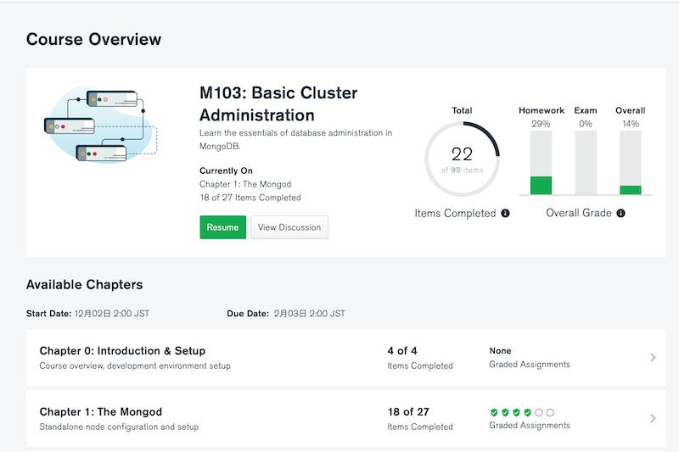The width and height of the screenshot is (679, 452).
Task: Click the Start Date value
Action: (x=112, y=314)
